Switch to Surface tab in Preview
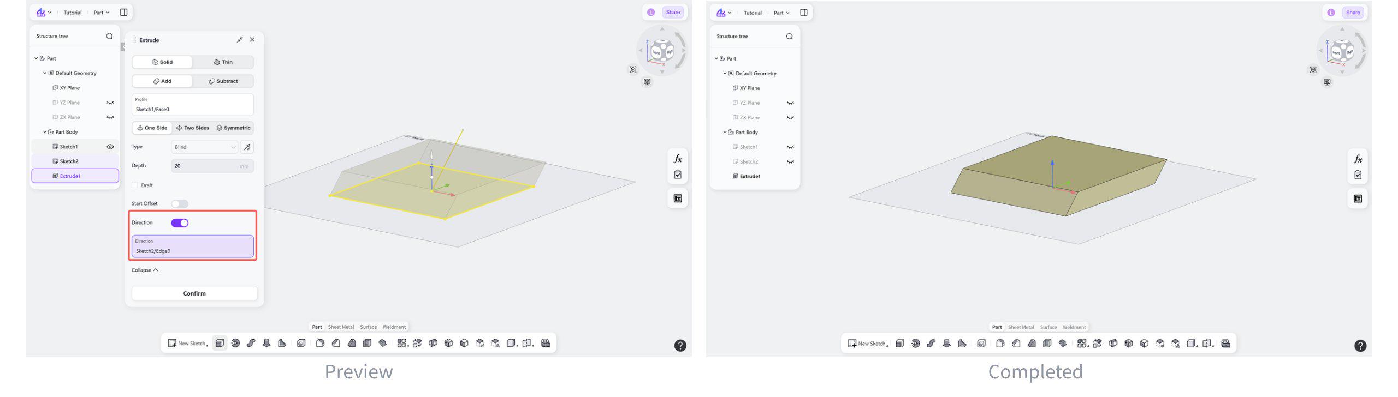This screenshot has width=1398, height=397. (368, 327)
